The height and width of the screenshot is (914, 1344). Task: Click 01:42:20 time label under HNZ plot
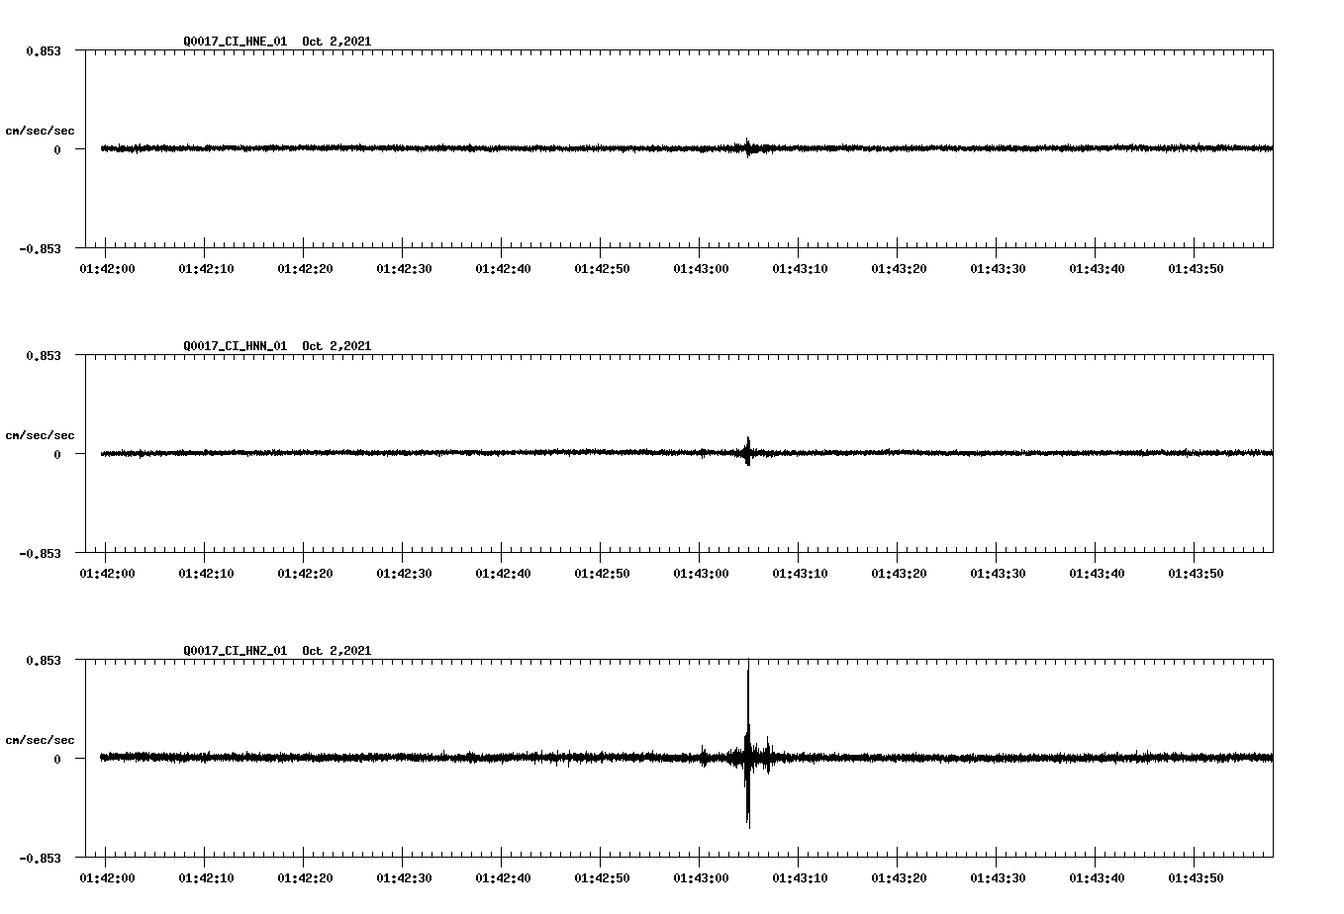[x=305, y=878]
